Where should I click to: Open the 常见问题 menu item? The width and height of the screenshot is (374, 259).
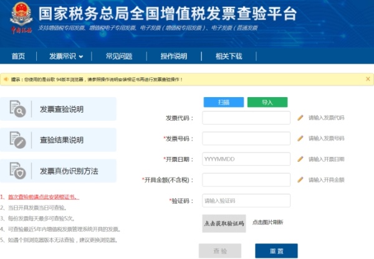(x=119, y=56)
